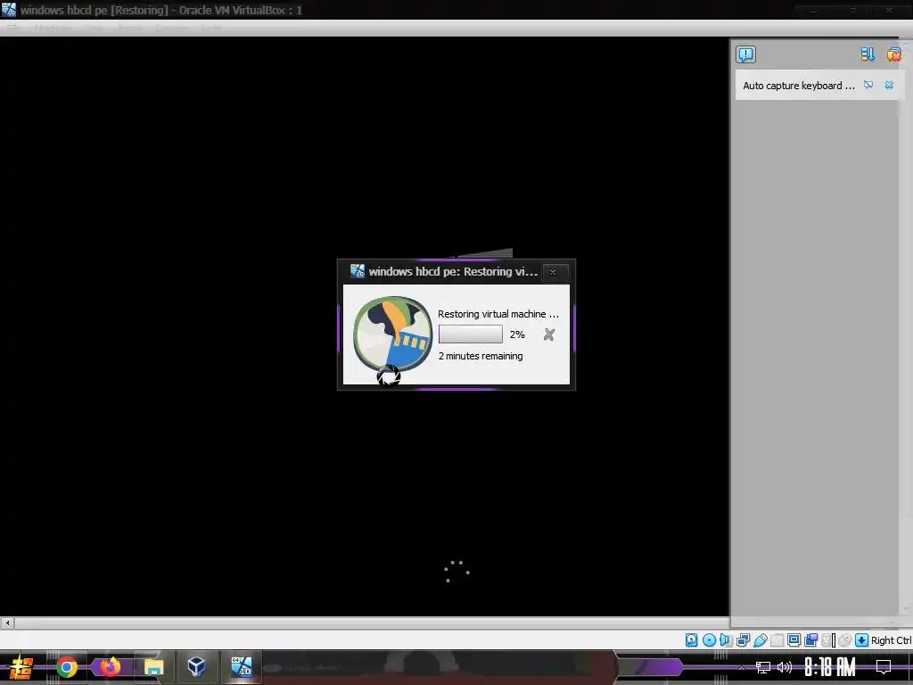
Task: Click the volume speaker tray icon
Action: tap(785, 667)
